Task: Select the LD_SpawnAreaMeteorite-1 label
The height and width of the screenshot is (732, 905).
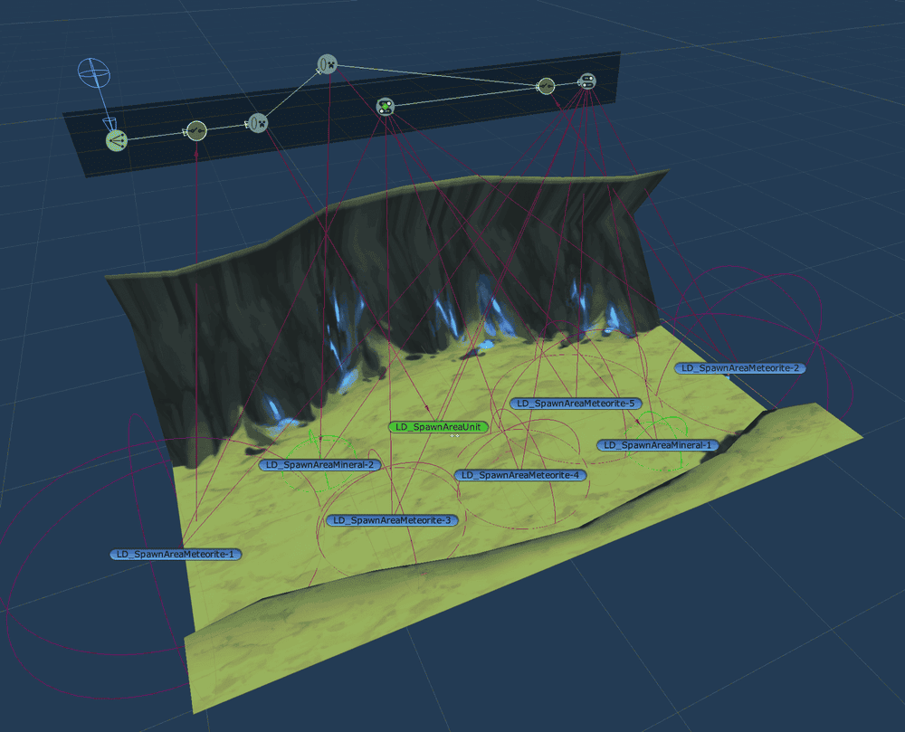Action: (176, 554)
